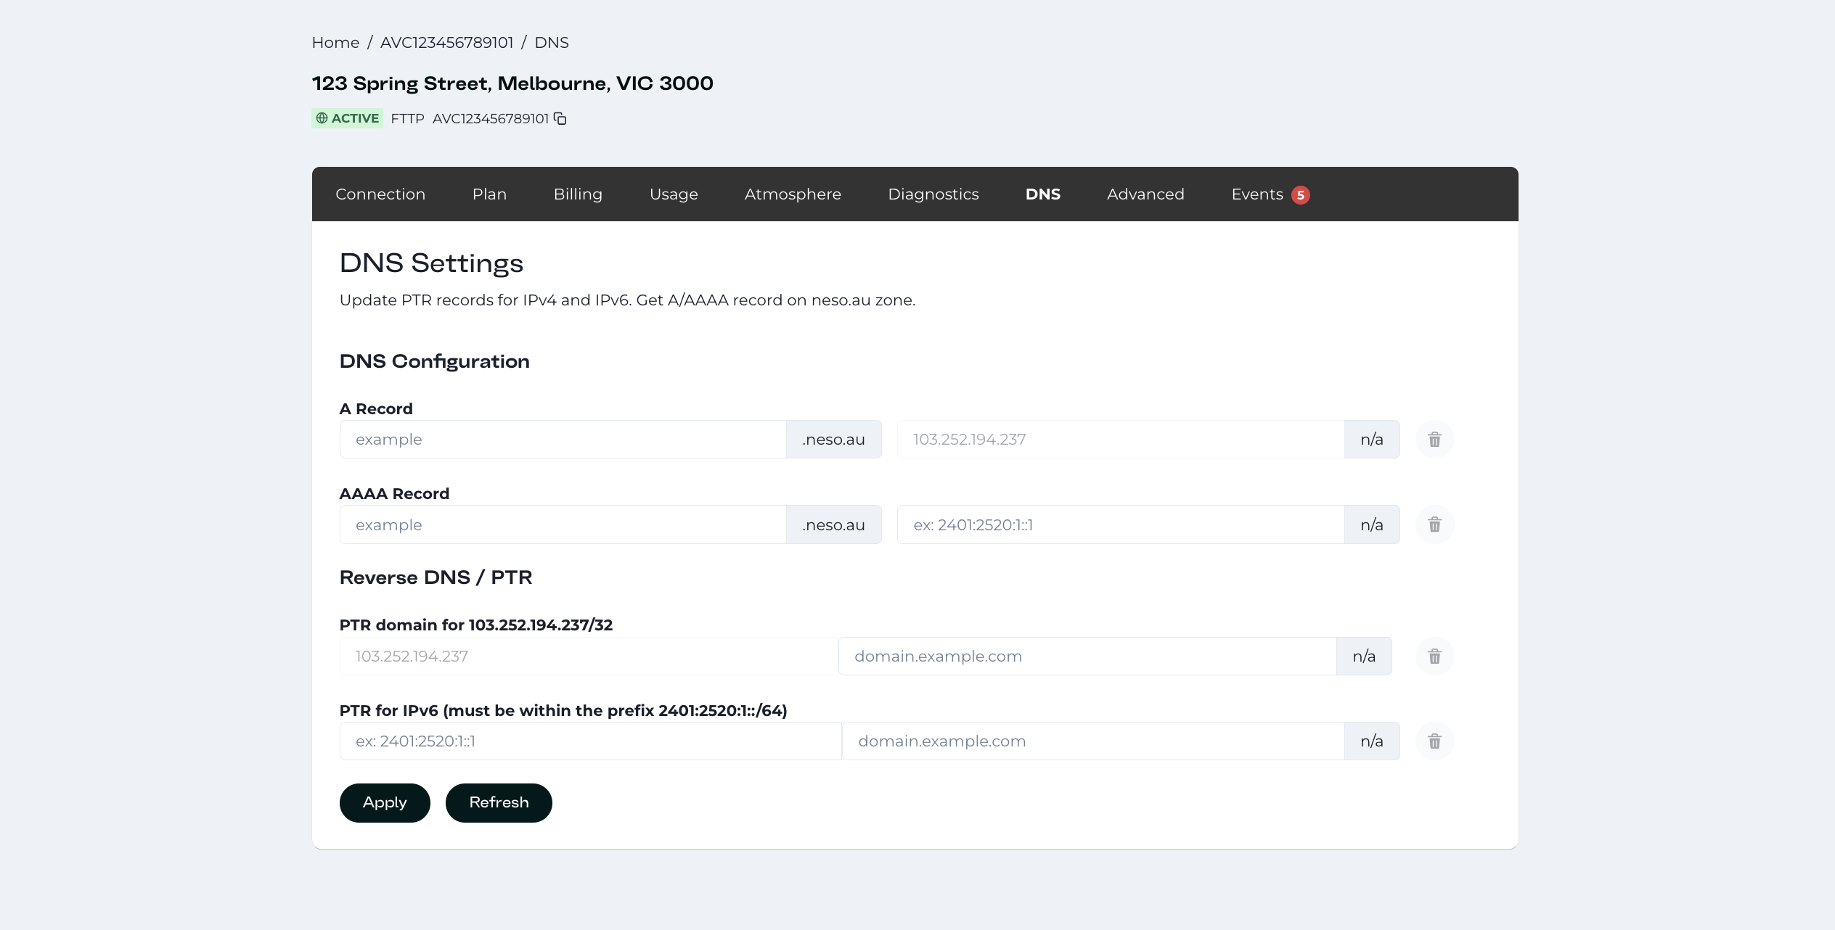This screenshot has width=1835, height=930.
Task: Click the n/a status of IPv4 PTR
Action: click(1364, 657)
